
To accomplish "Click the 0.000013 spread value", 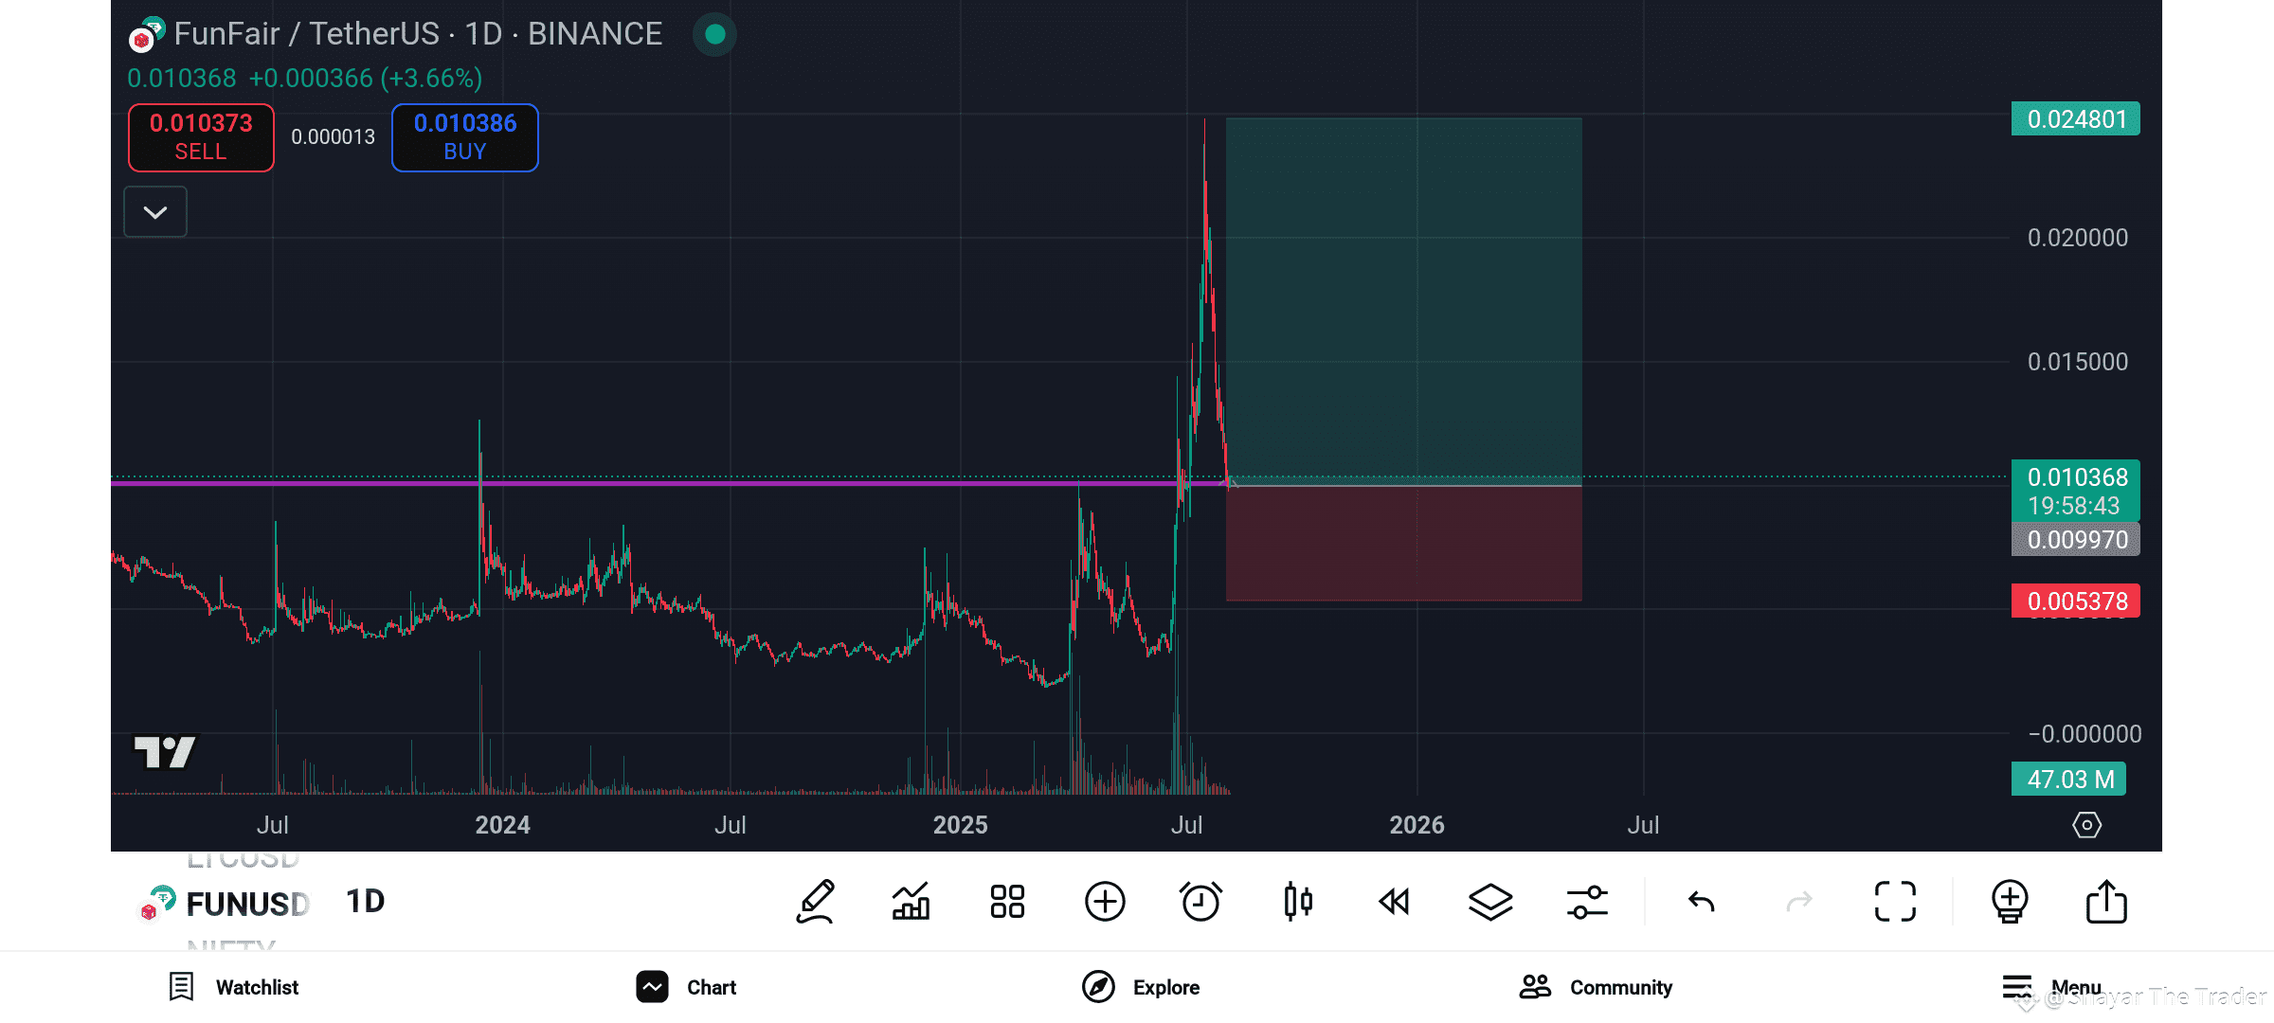I will tap(333, 137).
